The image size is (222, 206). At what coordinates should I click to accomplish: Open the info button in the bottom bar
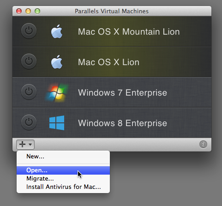tap(203, 145)
